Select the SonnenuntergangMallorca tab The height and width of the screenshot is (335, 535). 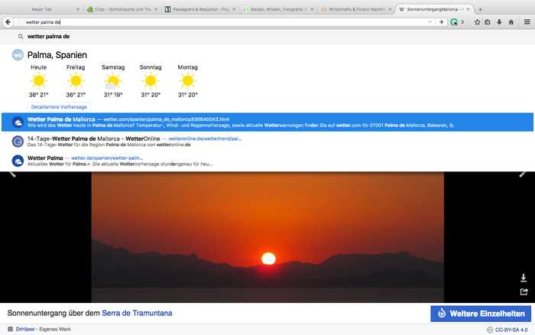pyautogui.click(x=433, y=9)
